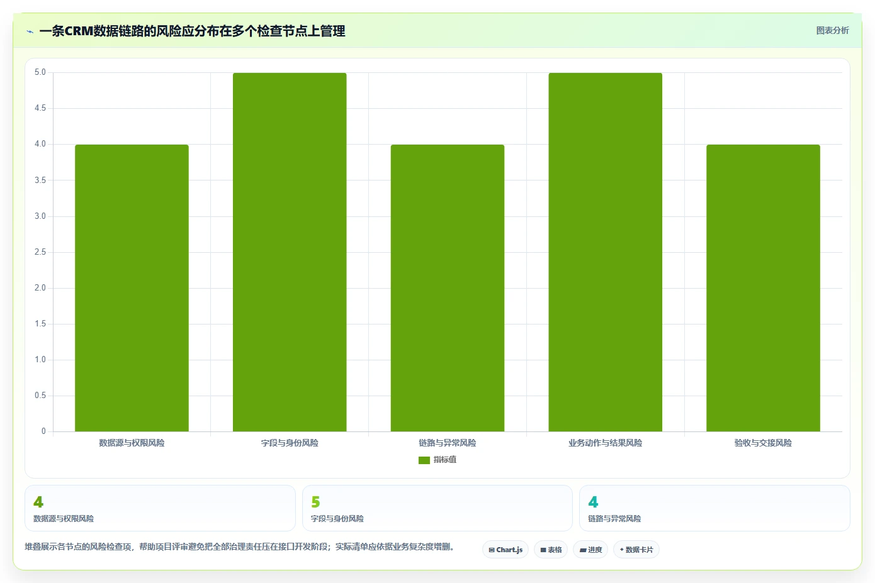Click the chart title 一条CRM数据链路的风险应分布在多个检查节点上管理
Viewport: 875px width, 583px height.
(192, 31)
